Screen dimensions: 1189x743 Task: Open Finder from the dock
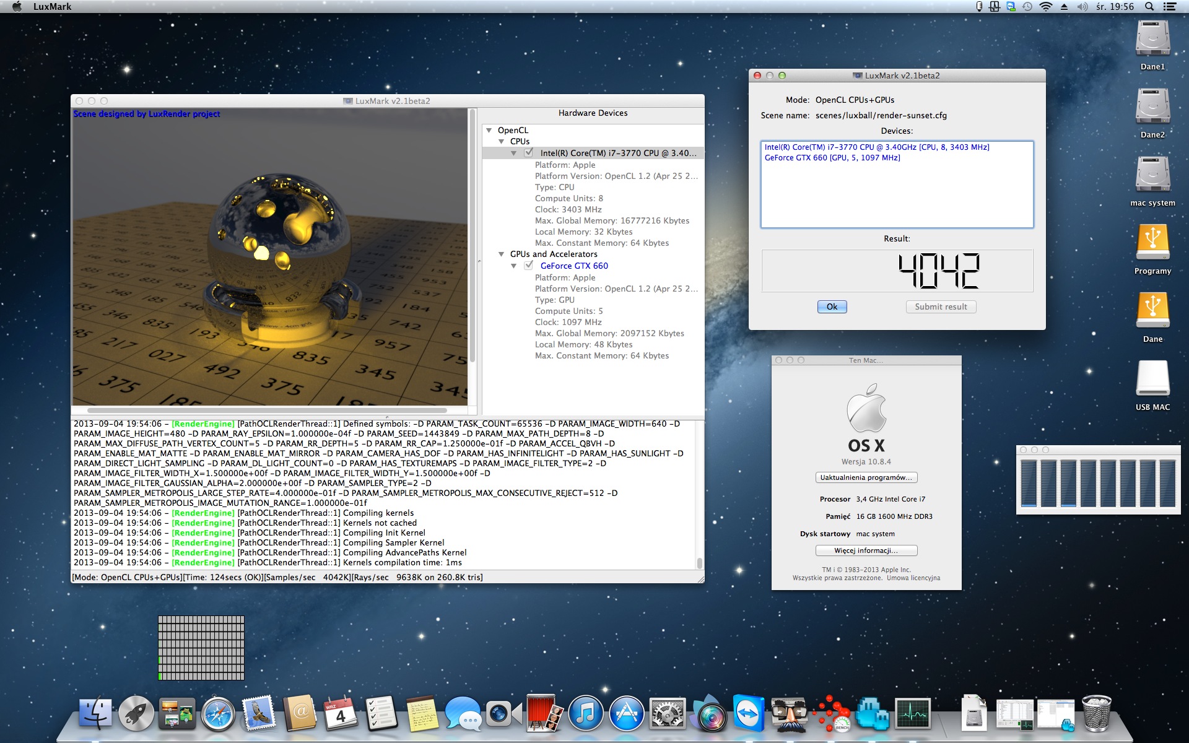point(95,714)
